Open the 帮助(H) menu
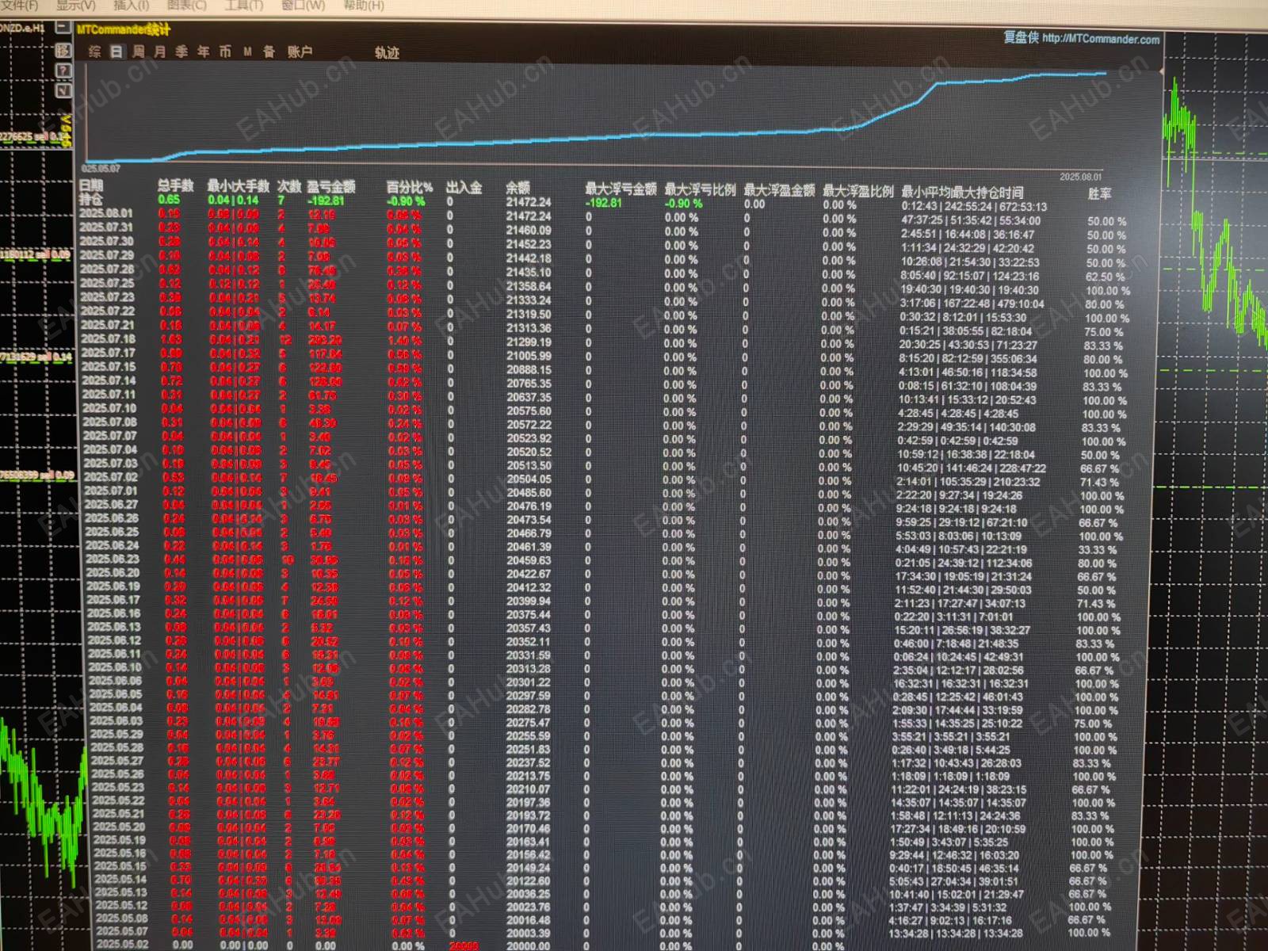 pos(364,5)
